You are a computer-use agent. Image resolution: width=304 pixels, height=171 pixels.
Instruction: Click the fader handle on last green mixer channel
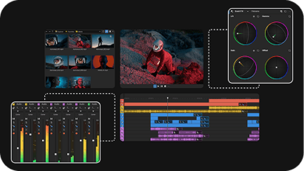coord(93,141)
